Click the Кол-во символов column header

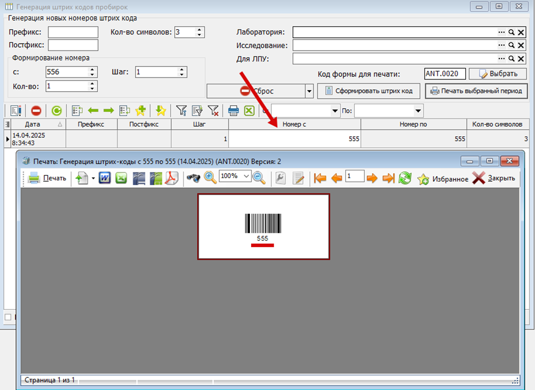[498, 124]
